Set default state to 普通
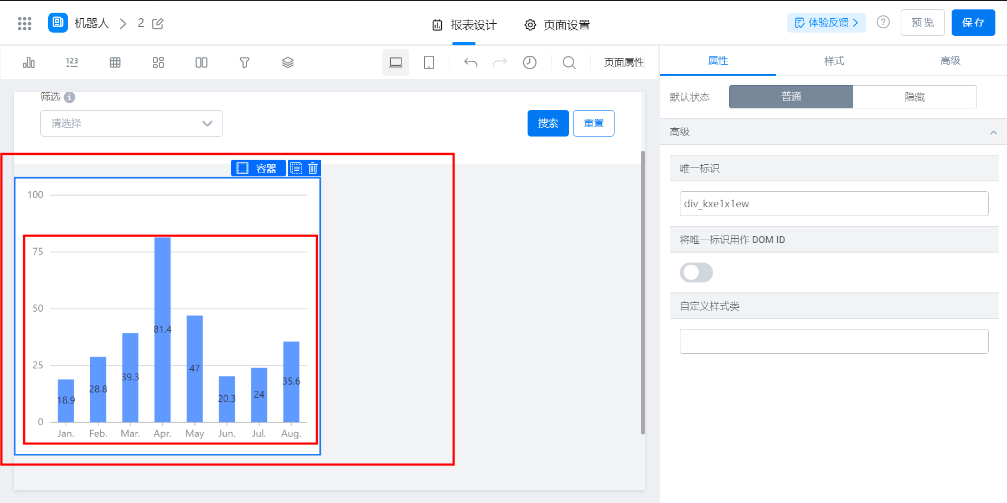Screen dimensions: 1007x503 coord(791,97)
